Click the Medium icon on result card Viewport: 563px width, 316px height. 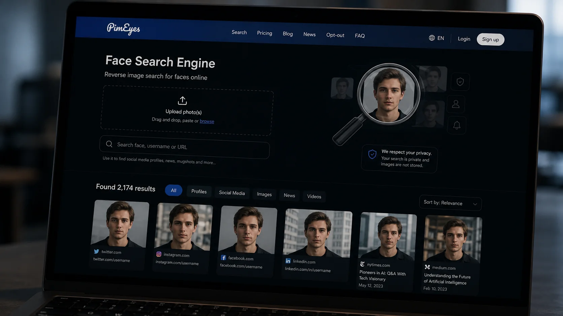tap(427, 267)
